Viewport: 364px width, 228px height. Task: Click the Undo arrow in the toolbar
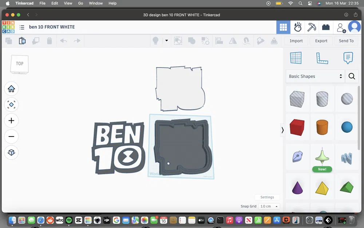point(63,40)
